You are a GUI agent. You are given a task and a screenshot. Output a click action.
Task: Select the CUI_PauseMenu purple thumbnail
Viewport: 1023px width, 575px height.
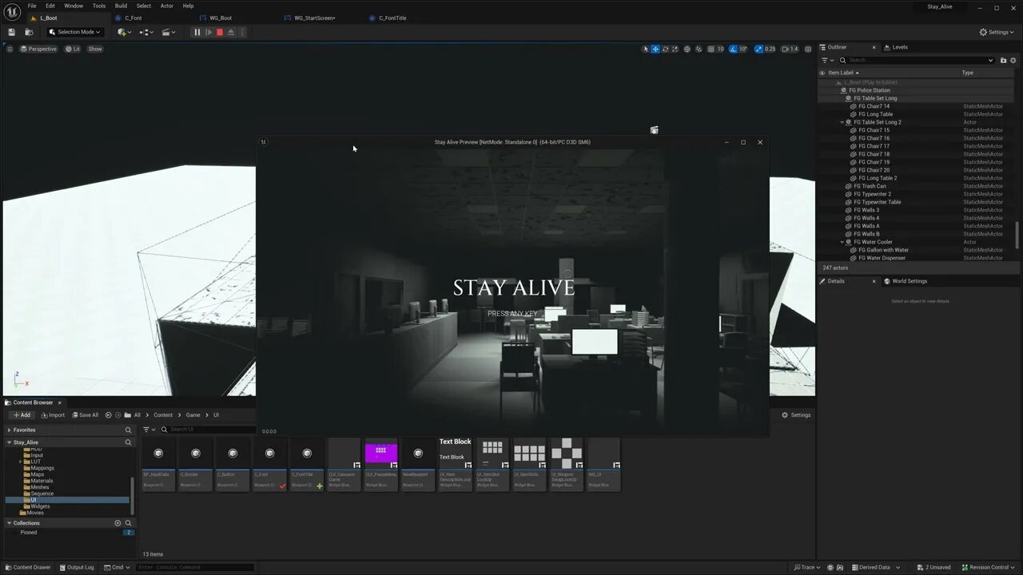(x=381, y=454)
